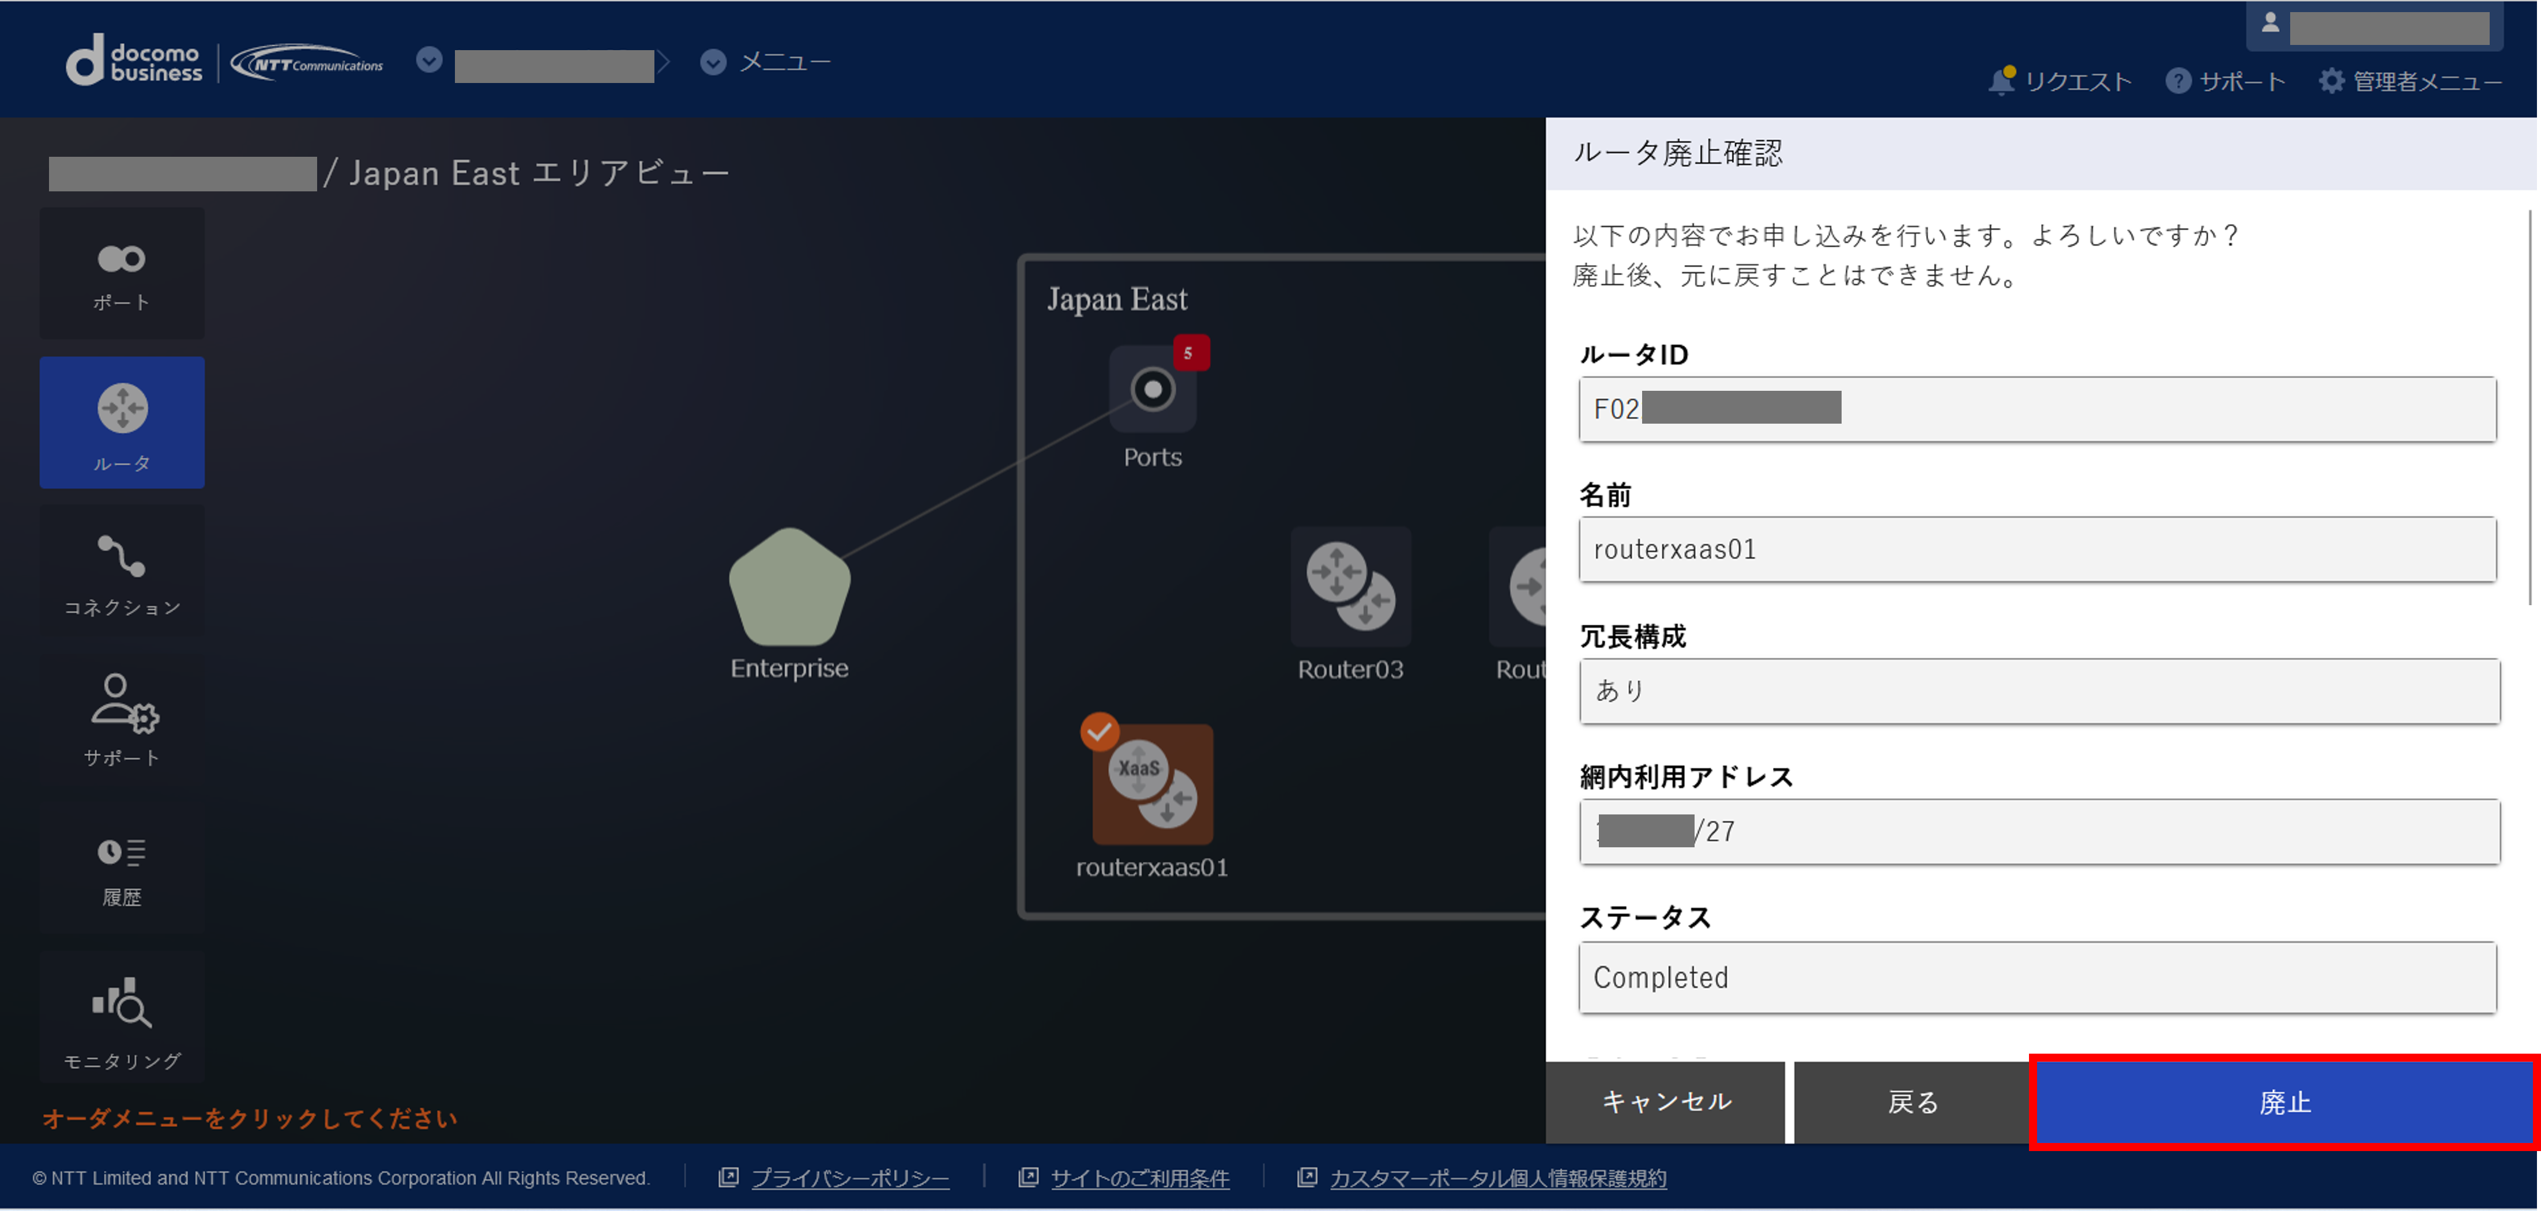Select the ルータ sidebar item

pyautogui.click(x=121, y=422)
